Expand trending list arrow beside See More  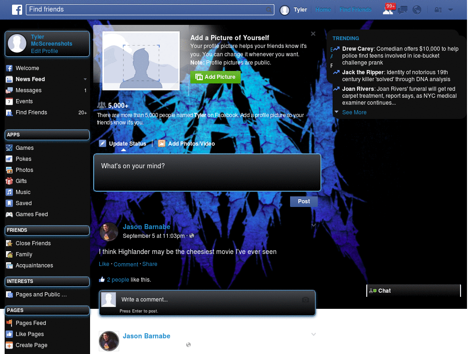tap(336, 112)
